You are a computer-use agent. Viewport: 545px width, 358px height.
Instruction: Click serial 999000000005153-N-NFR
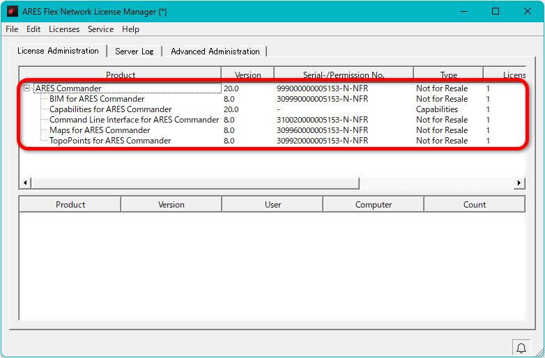[x=322, y=88]
